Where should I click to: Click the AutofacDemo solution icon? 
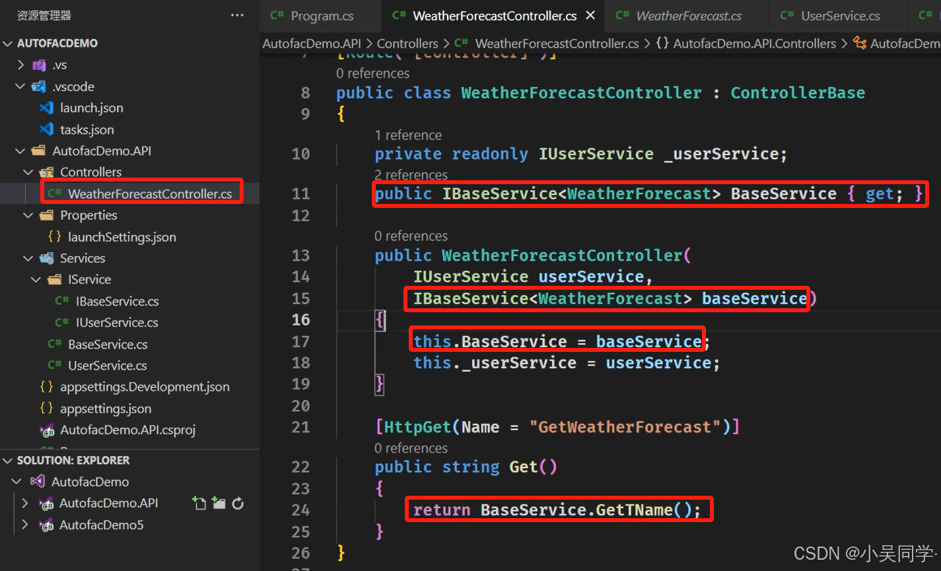point(38,481)
